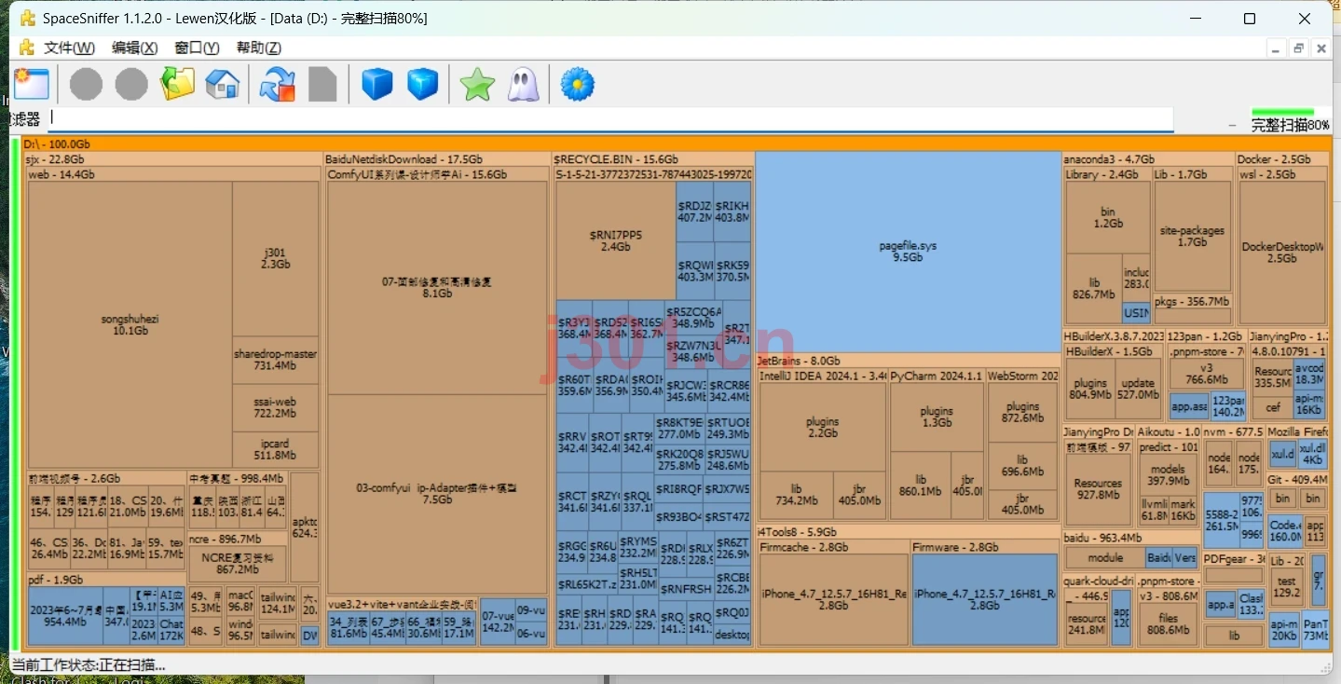Image resolution: width=1341 pixels, height=684 pixels.
Task: Open the 帮助(Z) menu
Action: pyautogui.click(x=259, y=48)
